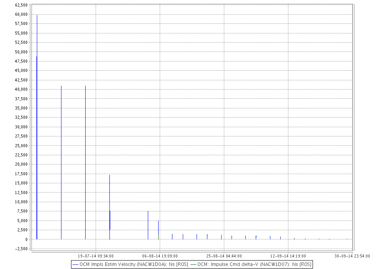Click the y-axis label 40,000
The height and width of the screenshot is (269, 384).
point(21,89)
